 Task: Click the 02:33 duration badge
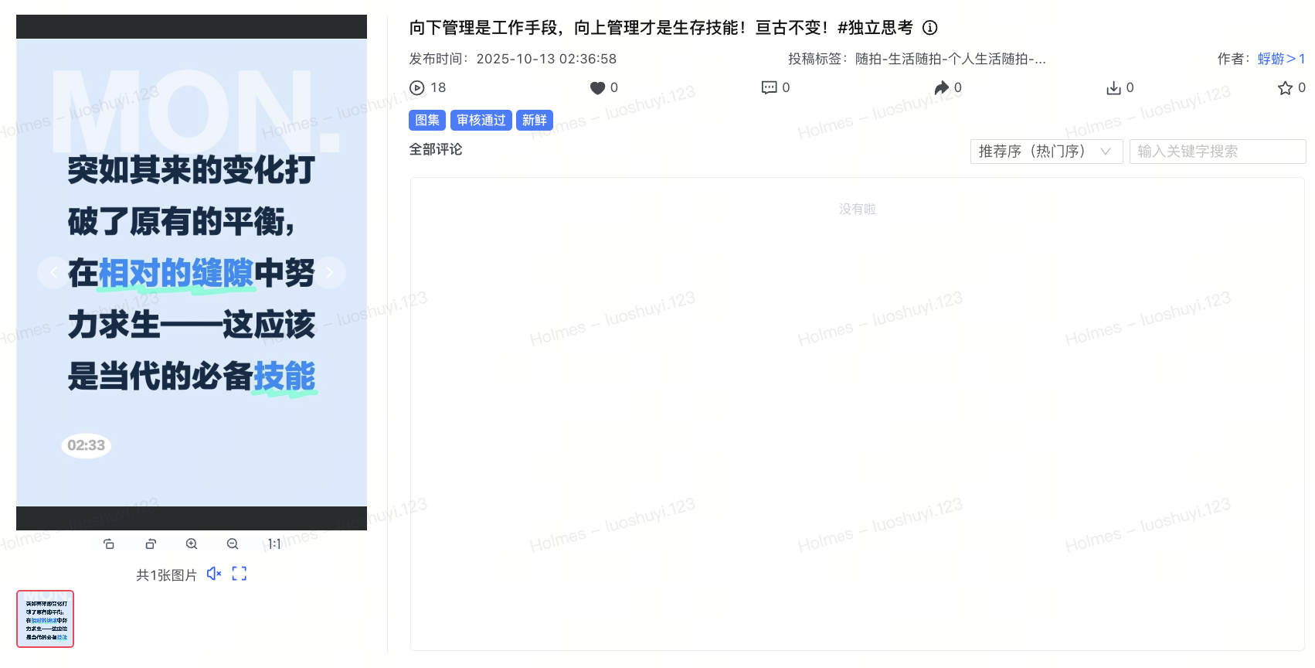[86, 445]
